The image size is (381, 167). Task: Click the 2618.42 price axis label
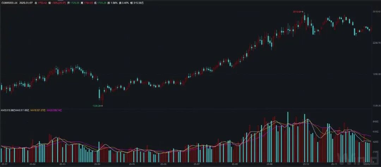click(376, 11)
